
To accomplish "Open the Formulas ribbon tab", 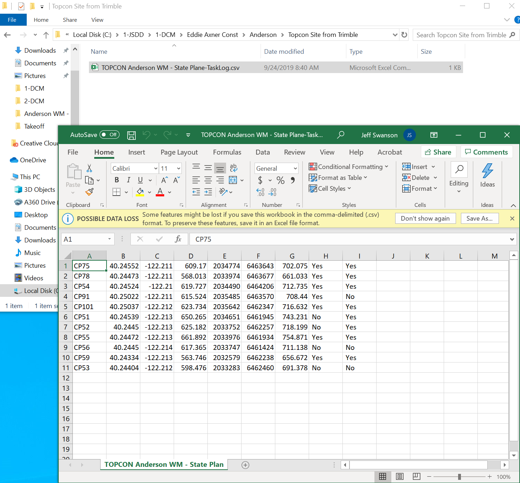I will click(x=227, y=152).
